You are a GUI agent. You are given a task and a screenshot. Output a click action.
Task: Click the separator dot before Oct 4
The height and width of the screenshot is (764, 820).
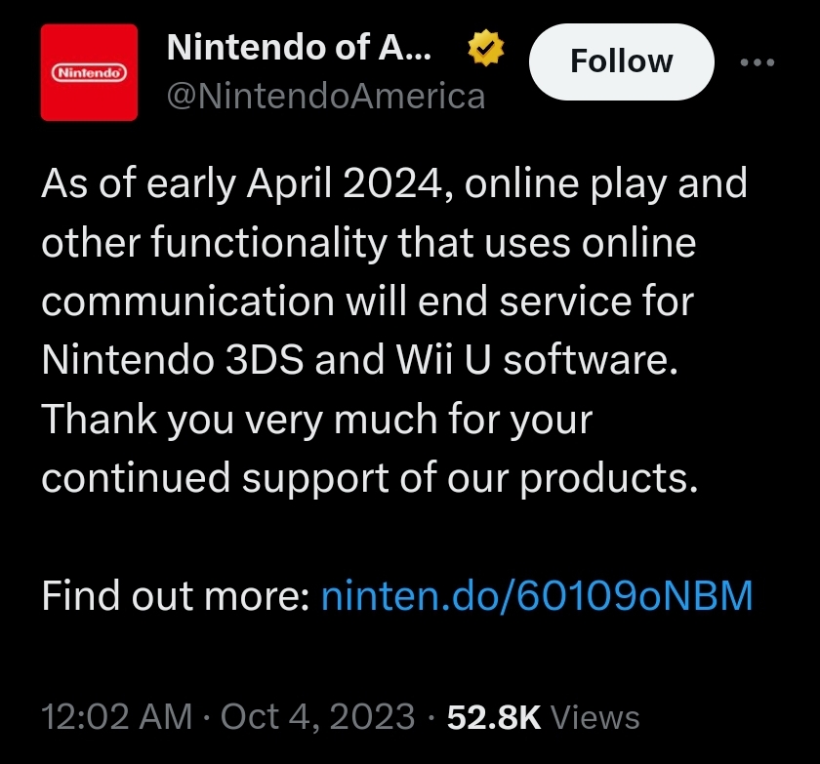tap(207, 717)
